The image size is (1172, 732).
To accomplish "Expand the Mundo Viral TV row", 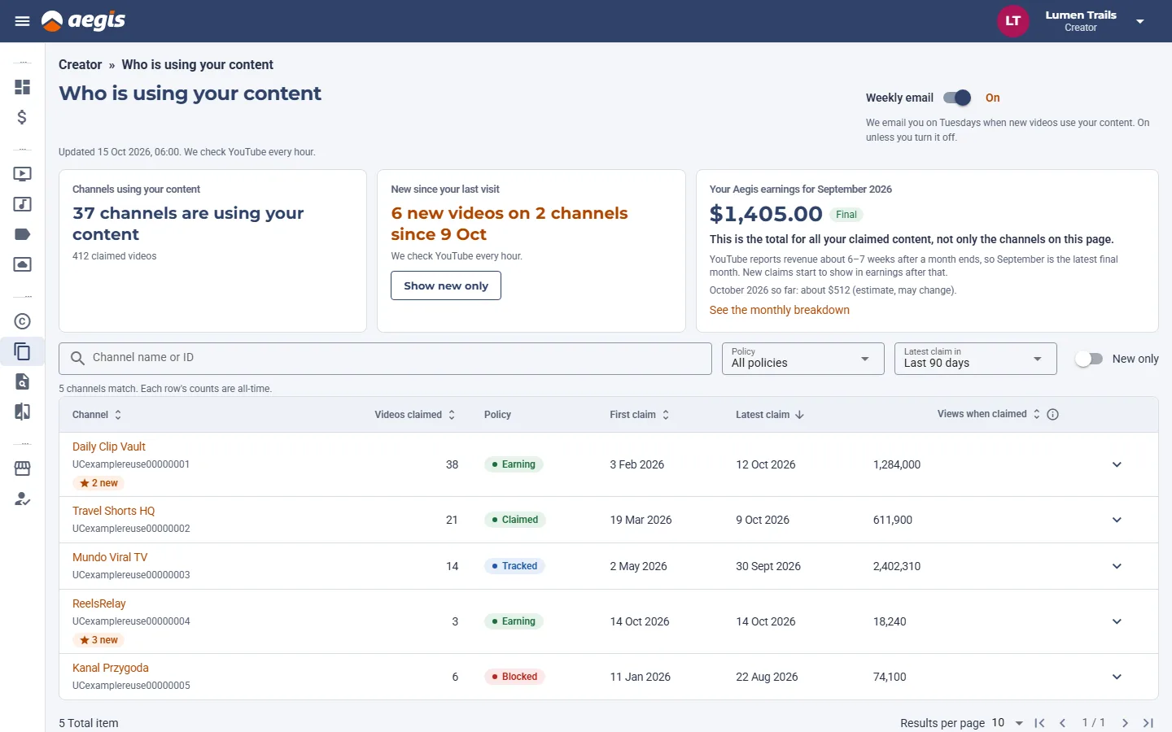I will tap(1117, 566).
